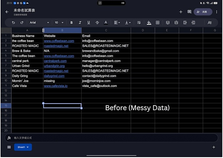Select cell Mornin' Joe
Image resolution: width=223 pixels, height=158 pixels.
[27, 81]
